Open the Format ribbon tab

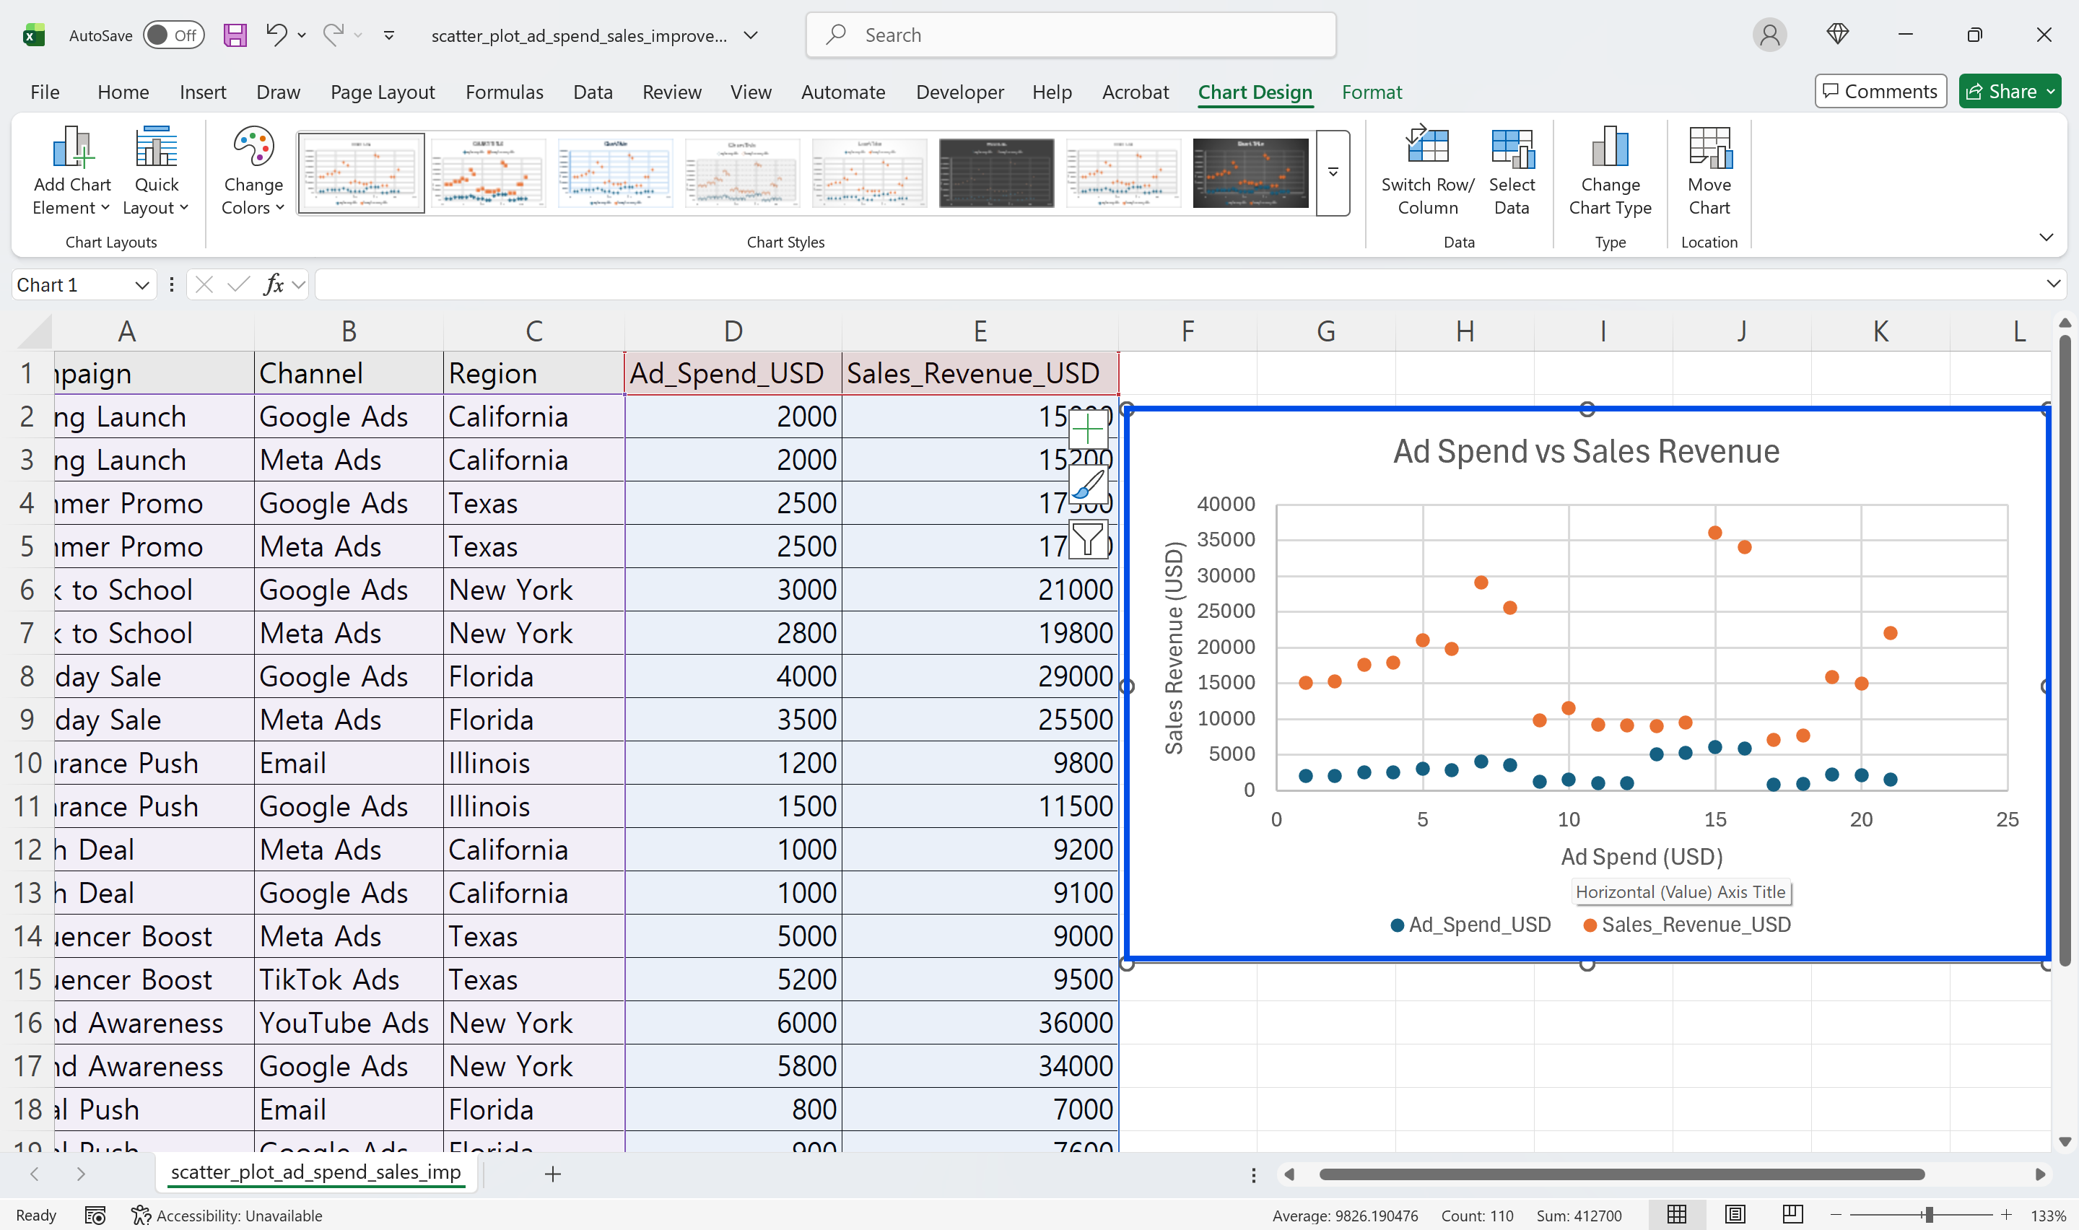[1371, 92]
